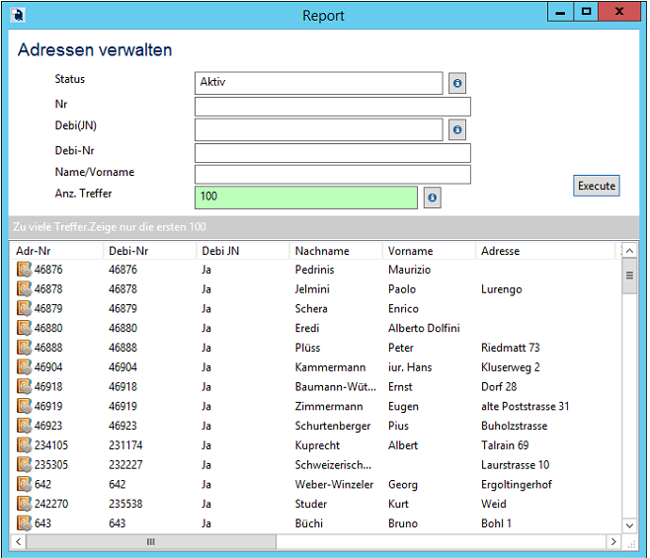Click the vertical scrollbar down arrow
Image resolution: width=650 pixels, height=558 pixels.
point(629,525)
